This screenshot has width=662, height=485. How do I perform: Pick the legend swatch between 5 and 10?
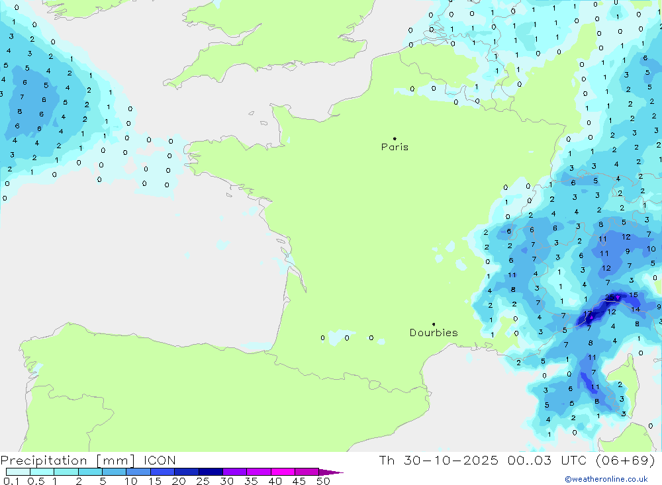click(x=114, y=472)
